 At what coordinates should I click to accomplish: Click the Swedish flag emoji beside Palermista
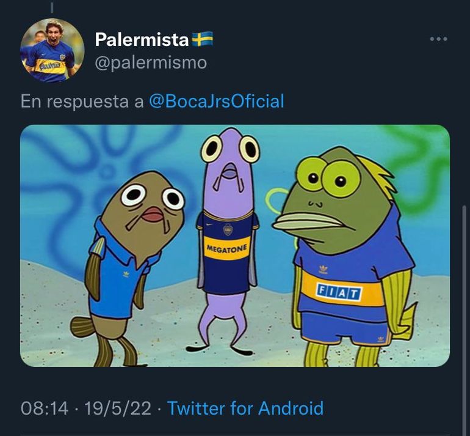tap(203, 40)
